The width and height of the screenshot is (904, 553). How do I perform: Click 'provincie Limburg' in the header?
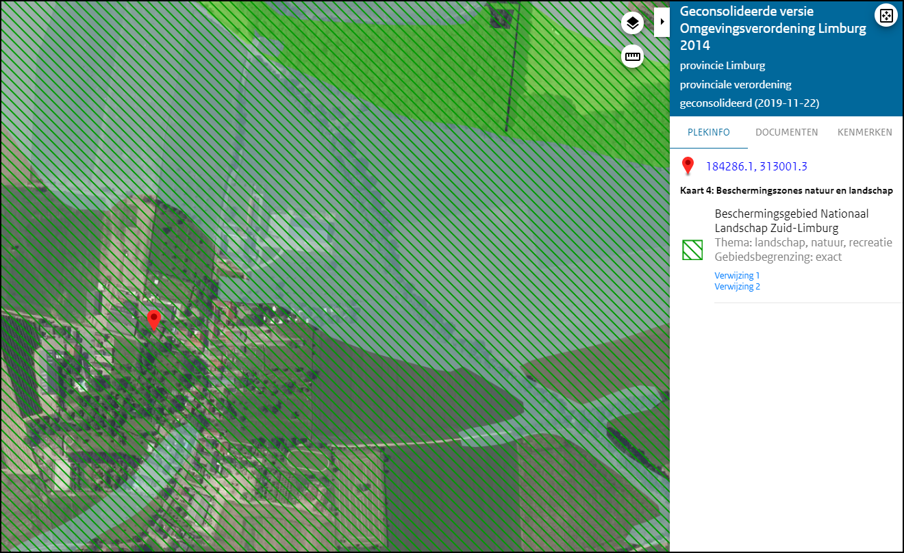723,66
